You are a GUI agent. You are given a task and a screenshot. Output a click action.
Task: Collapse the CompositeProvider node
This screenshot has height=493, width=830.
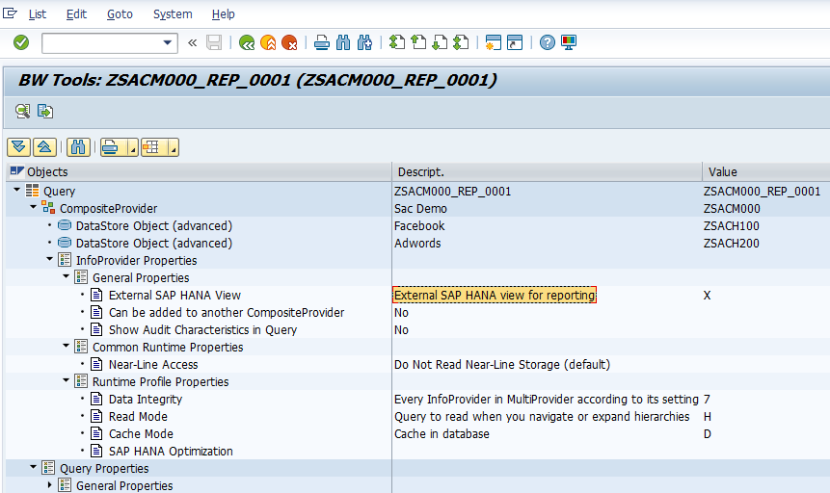pyautogui.click(x=34, y=207)
